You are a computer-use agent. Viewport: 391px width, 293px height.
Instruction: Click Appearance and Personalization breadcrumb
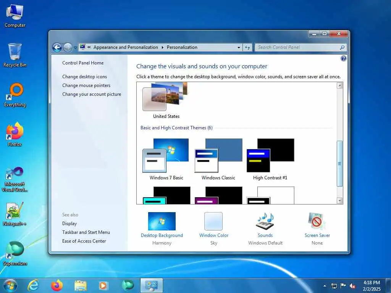[x=126, y=47]
